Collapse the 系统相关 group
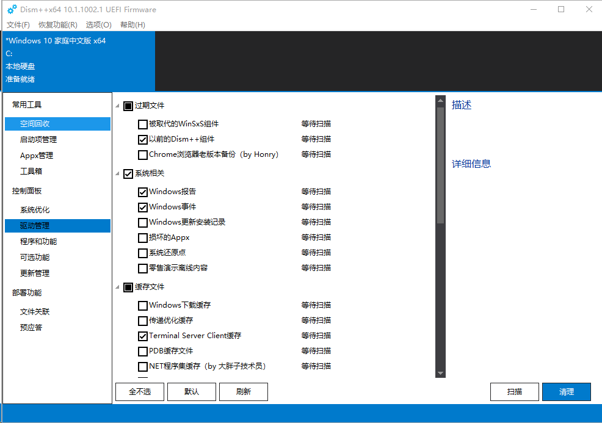The height and width of the screenshot is (423, 602). 118,174
